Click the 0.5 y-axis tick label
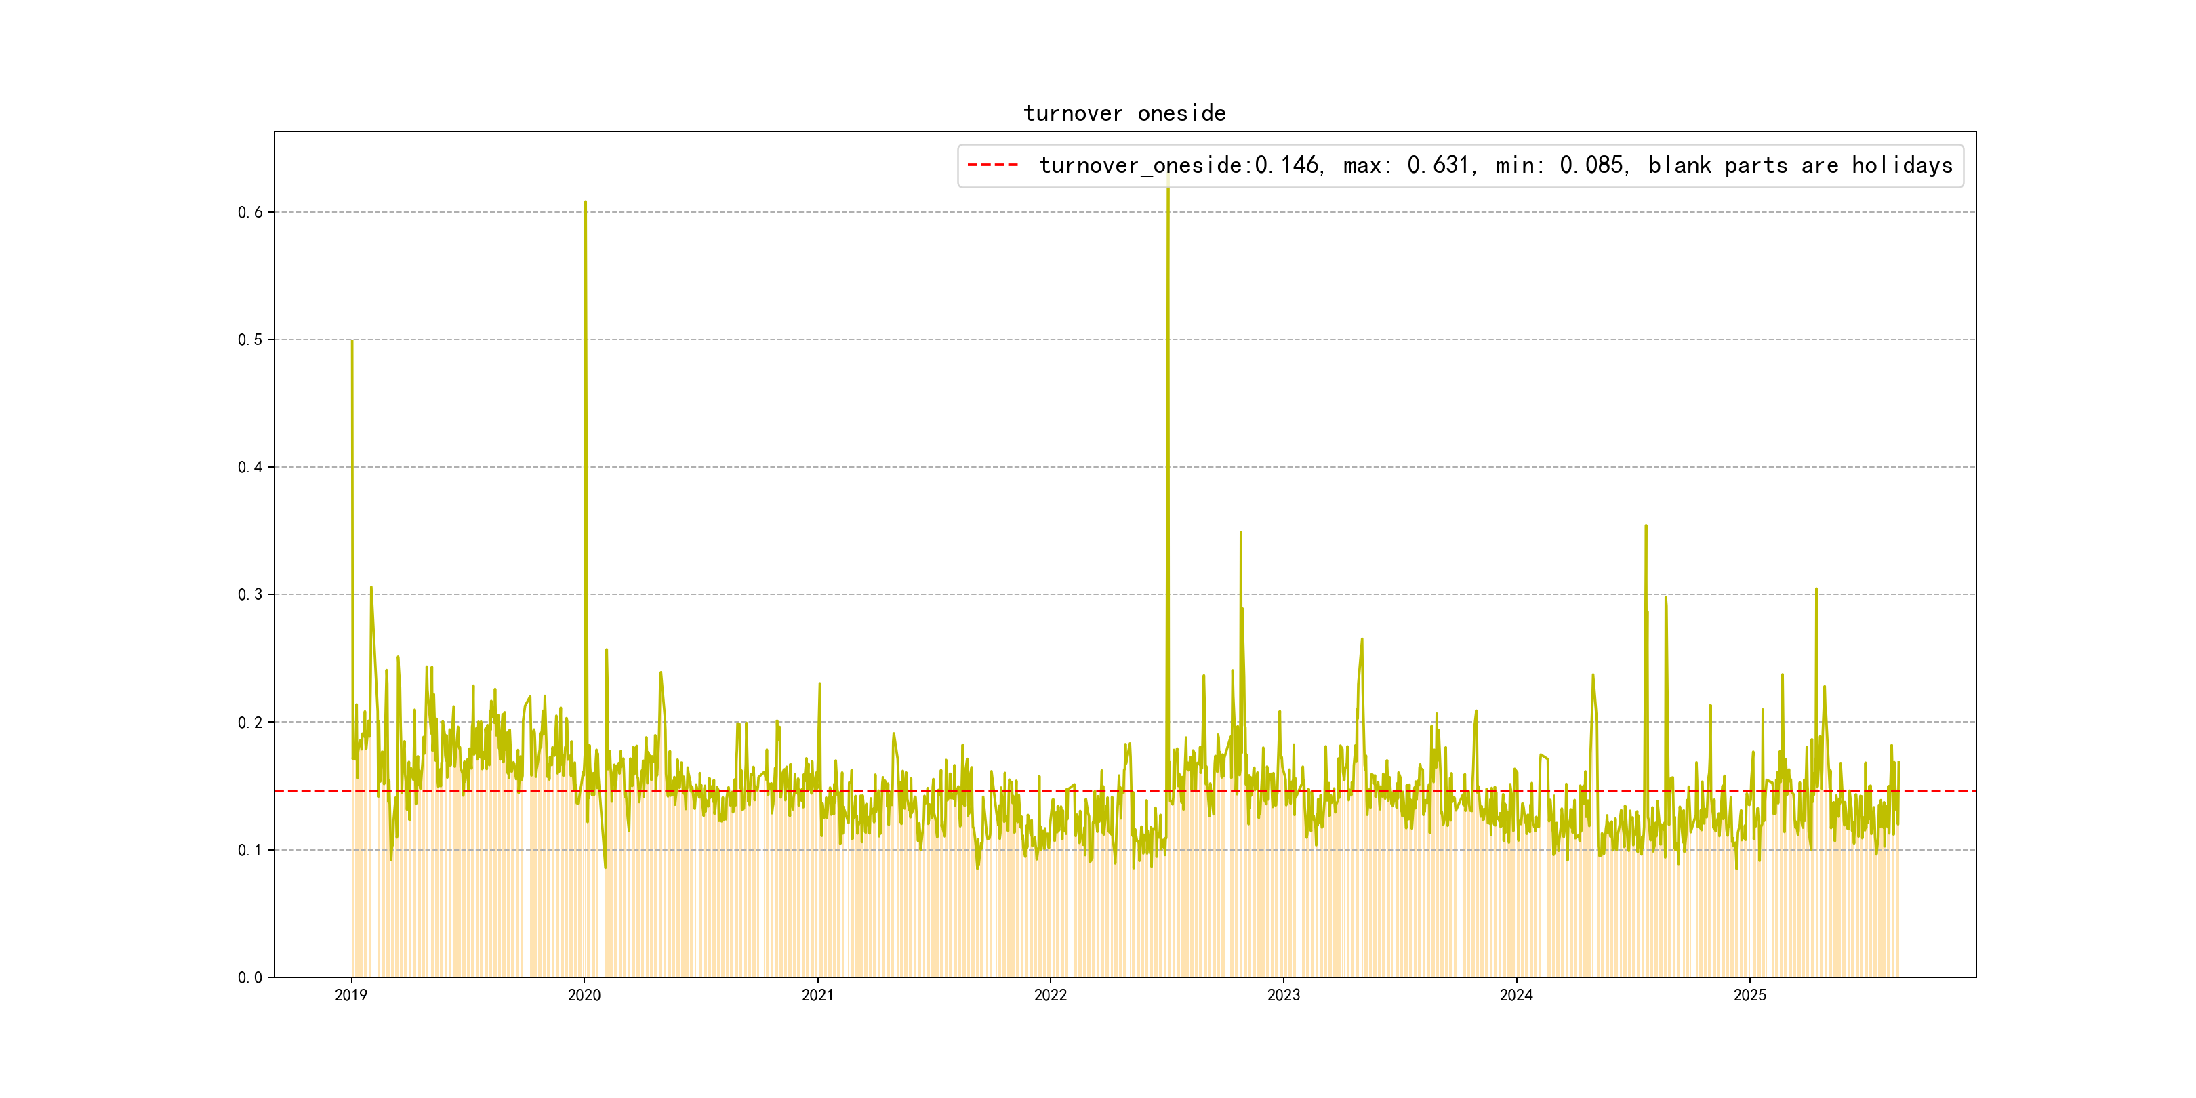Viewport: 2196px width, 1098px height. coord(250,340)
